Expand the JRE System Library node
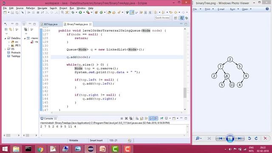 pyautogui.click(x=9, y=45)
